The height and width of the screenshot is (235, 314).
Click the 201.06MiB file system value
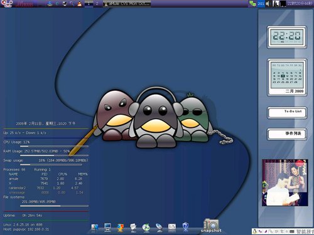(39, 202)
